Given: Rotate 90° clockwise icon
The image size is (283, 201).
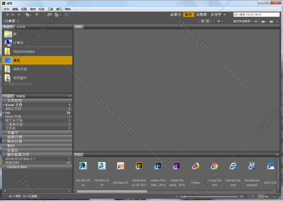Looking at the screenshot, I should click(x=79, y=15).
